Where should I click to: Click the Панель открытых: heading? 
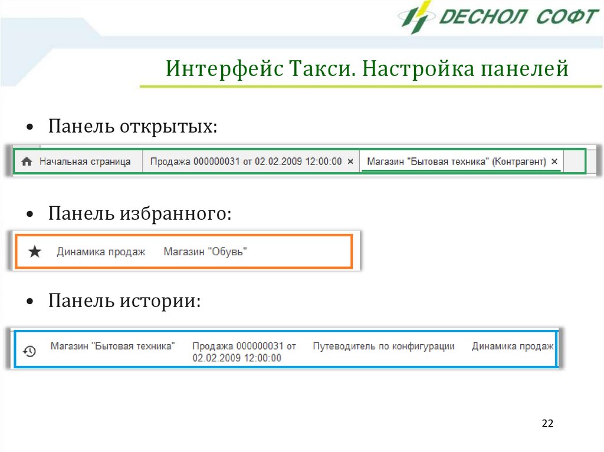click(x=133, y=126)
